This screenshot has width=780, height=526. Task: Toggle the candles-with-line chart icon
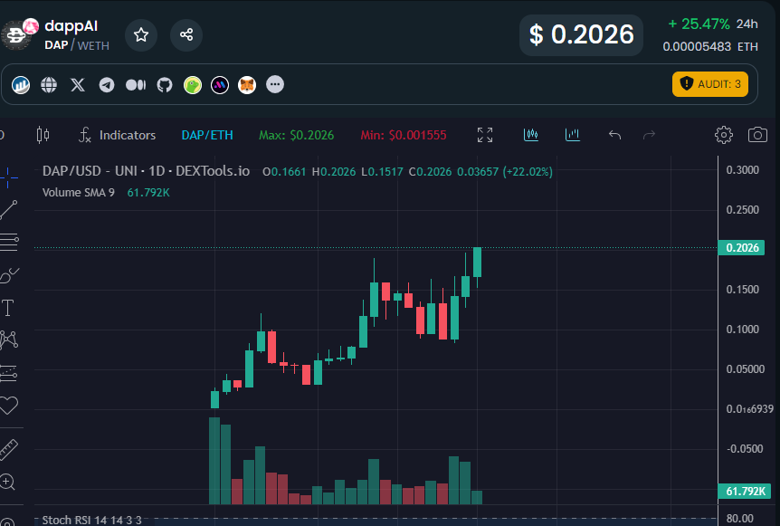tap(531, 134)
